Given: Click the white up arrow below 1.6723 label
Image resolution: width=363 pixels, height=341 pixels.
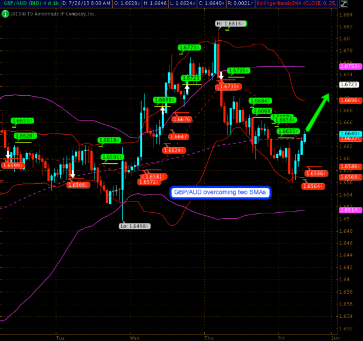Looking at the screenshot, I should pyautogui.click(x=188, y=87).
